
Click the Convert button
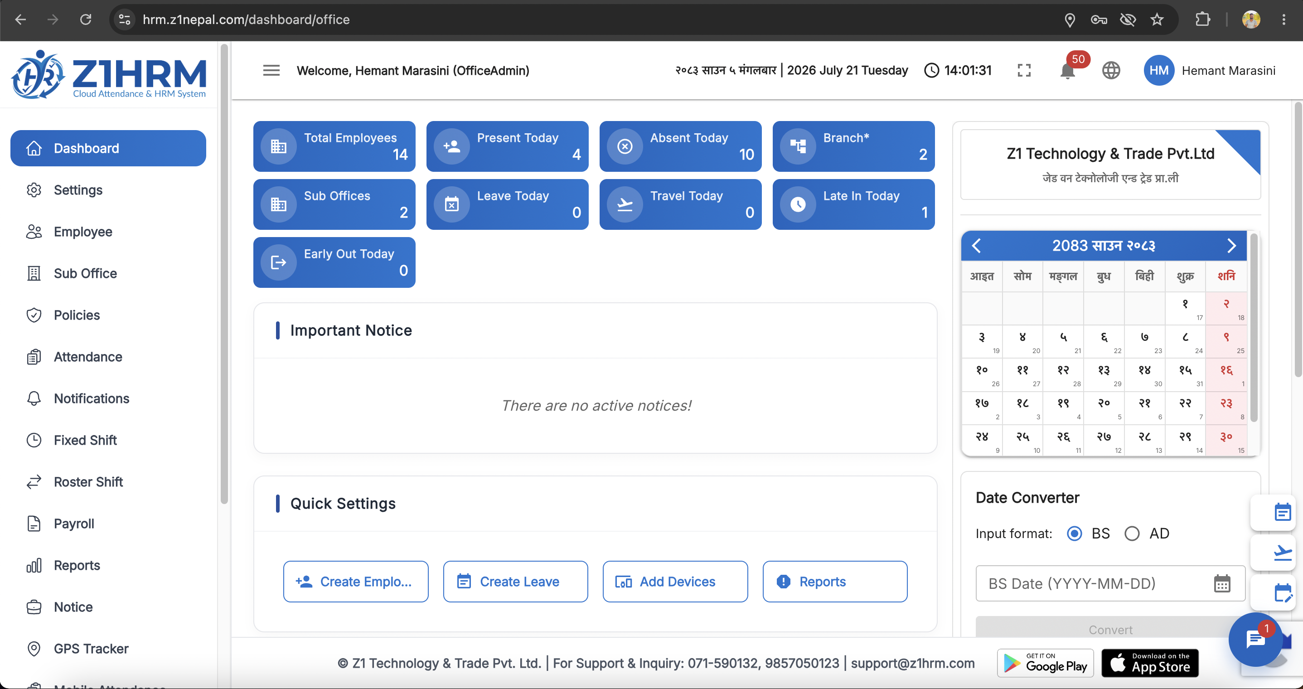(x=1110, y=627)
